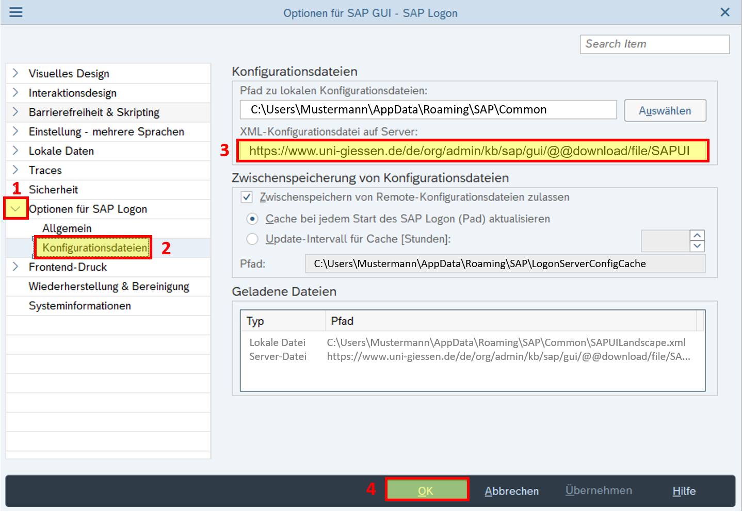
Task: Select Interaktionsdesign in the tree
Action: pyautogui.click(x=73, y=93)
